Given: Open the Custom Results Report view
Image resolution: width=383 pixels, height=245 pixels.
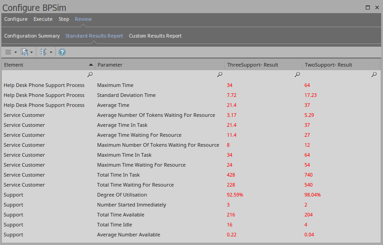Looking at the screenshot, I should [155, 36].
